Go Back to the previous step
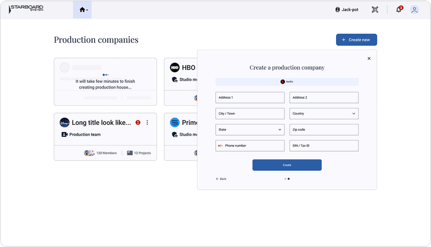The image size is (431, 247). point(221,179)
